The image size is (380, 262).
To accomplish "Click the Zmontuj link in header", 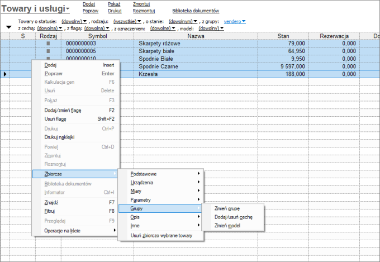I will point(141,4).
